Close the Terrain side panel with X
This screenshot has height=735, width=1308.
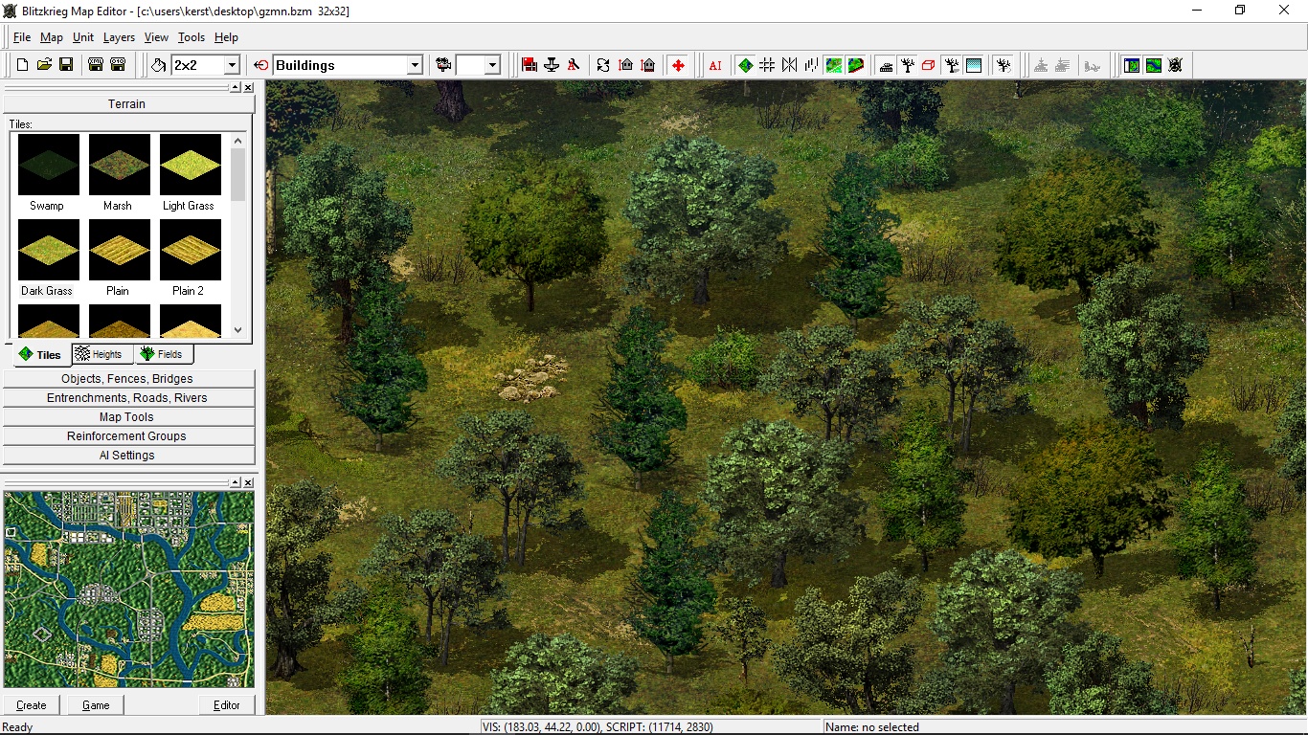coord(249,87)
